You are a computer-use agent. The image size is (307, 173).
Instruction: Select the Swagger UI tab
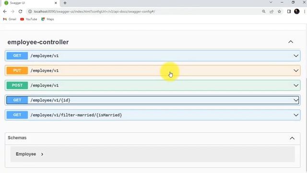(31, 3)
